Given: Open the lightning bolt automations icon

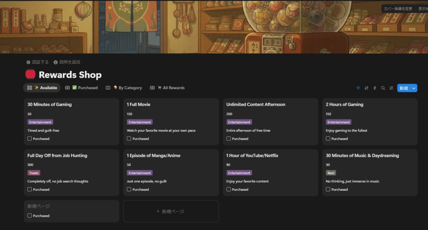Looking at the screenshot, I should 374,88.
